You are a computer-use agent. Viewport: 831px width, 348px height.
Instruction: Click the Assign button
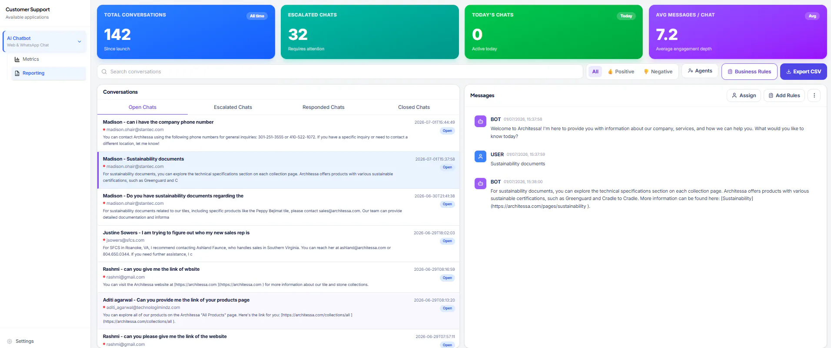pyautogui.click(x=744, y=95)
